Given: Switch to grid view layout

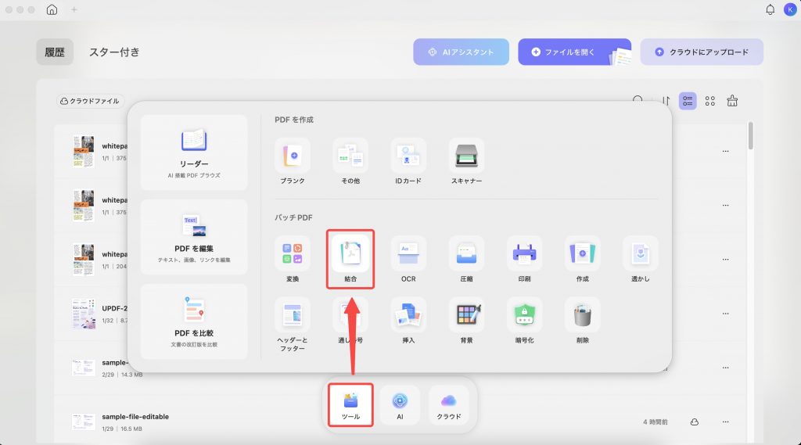Looking at the screenshot, I should (x=710, y=101).
